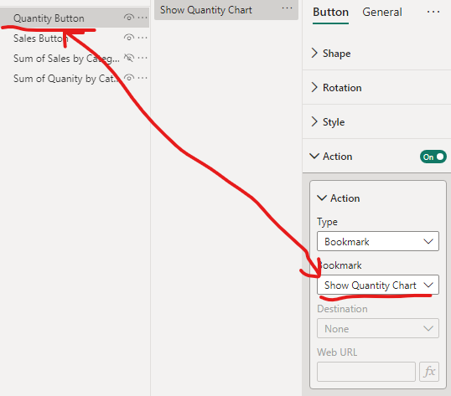Click the fx conditional formatting button
451x396 pixels.
click(429, 372)
